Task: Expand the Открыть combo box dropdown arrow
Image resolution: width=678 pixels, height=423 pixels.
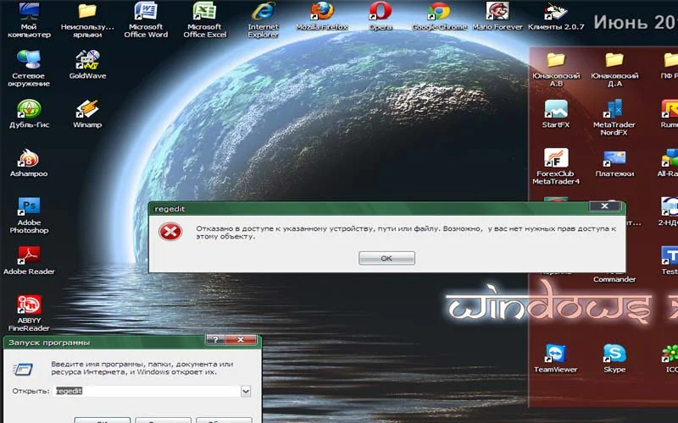Action: pyautogui.click(x=246, y=392)
